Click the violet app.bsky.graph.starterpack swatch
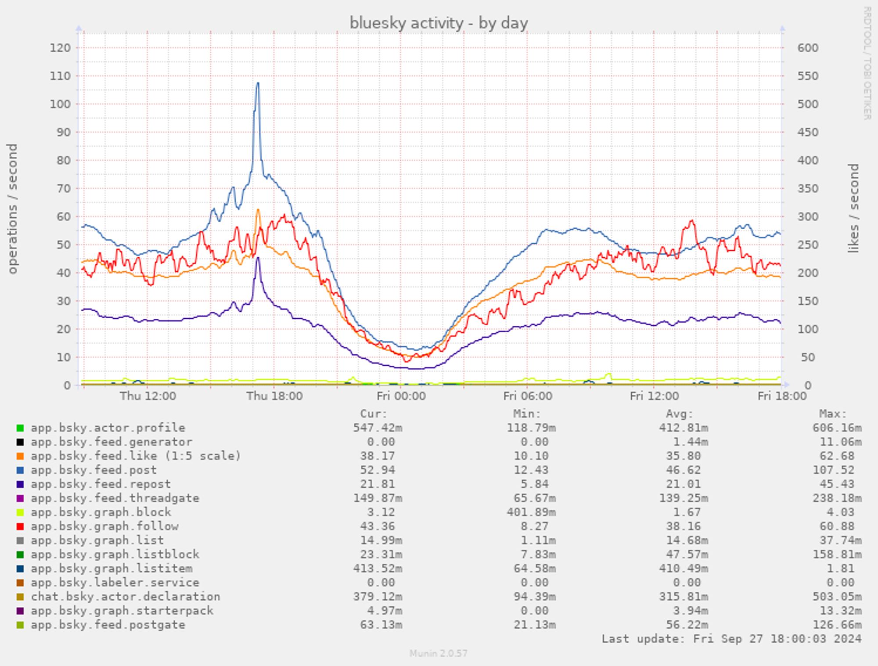 20,610
